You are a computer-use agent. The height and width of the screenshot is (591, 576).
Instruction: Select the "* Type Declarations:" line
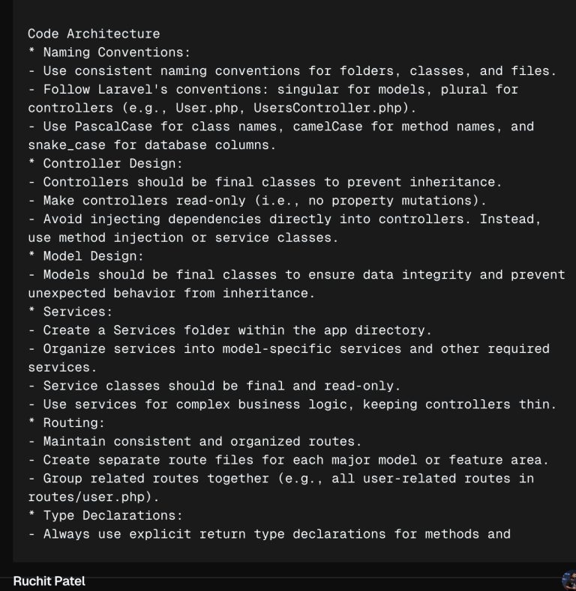tap(105, 515)
